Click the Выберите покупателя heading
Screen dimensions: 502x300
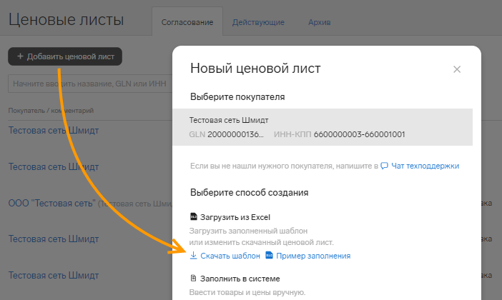click(237, 97)
